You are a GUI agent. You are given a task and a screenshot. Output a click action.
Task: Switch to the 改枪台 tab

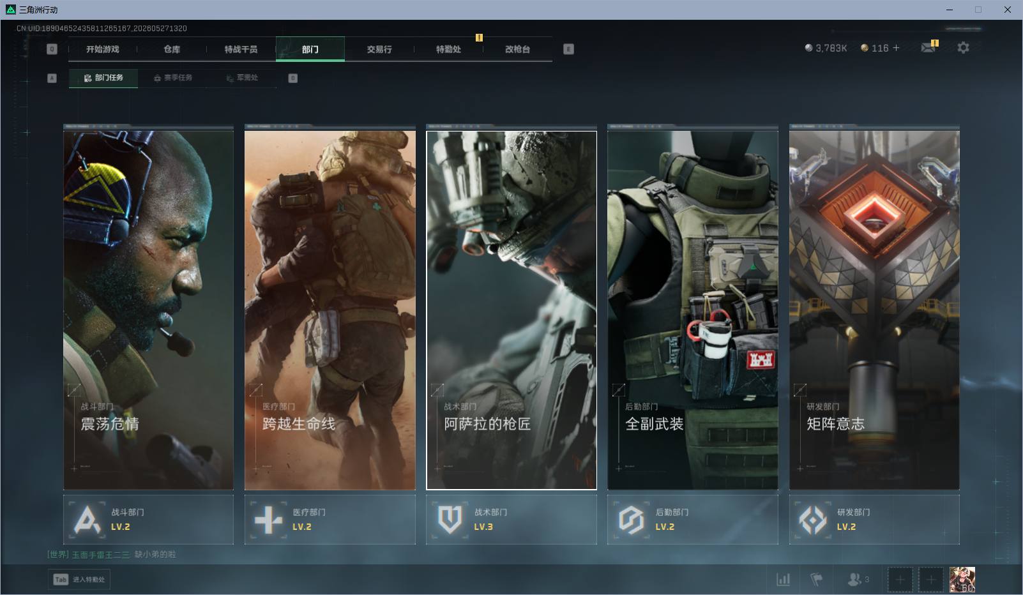pyautogui.click(x=517, y=49)
